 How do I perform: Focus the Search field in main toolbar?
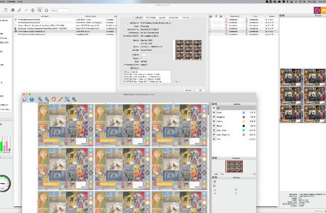[60, 10]
